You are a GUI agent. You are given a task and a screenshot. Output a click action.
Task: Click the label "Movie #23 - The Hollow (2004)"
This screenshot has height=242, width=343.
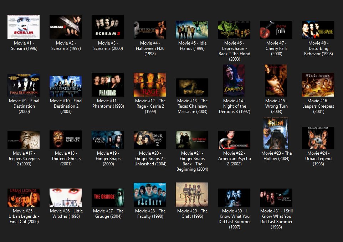click(x=276, y=156)
